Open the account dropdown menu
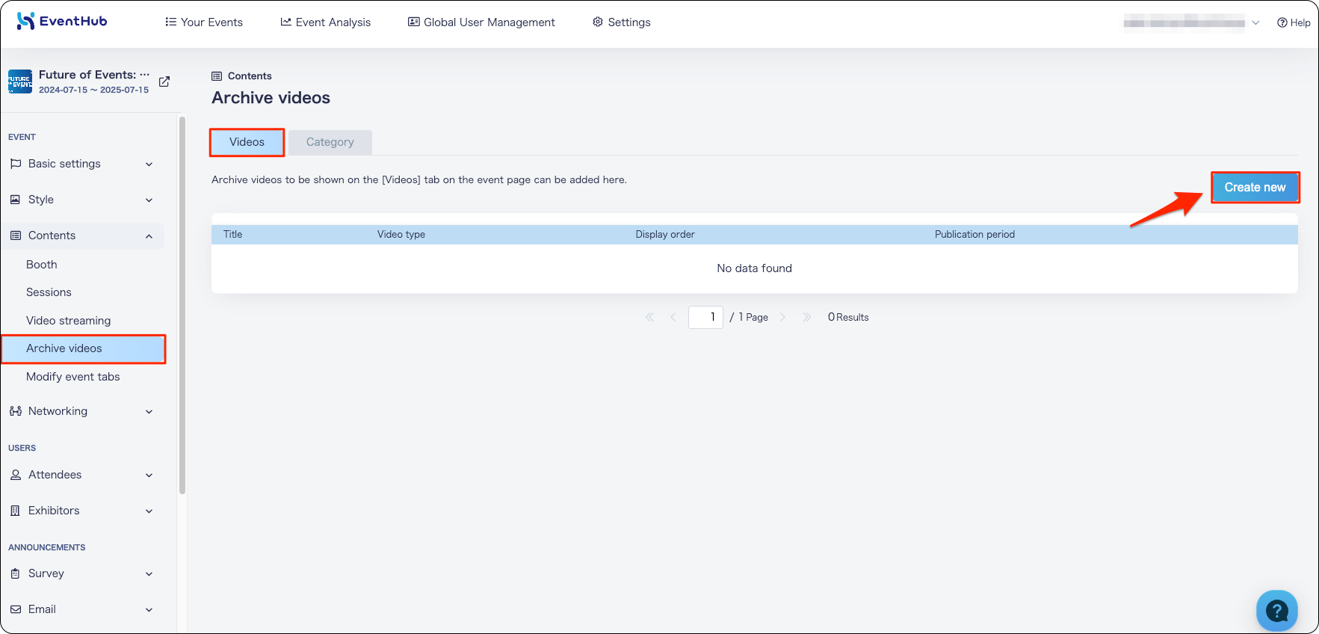Screen dimensions: 1319x634 click(1191, 22)
